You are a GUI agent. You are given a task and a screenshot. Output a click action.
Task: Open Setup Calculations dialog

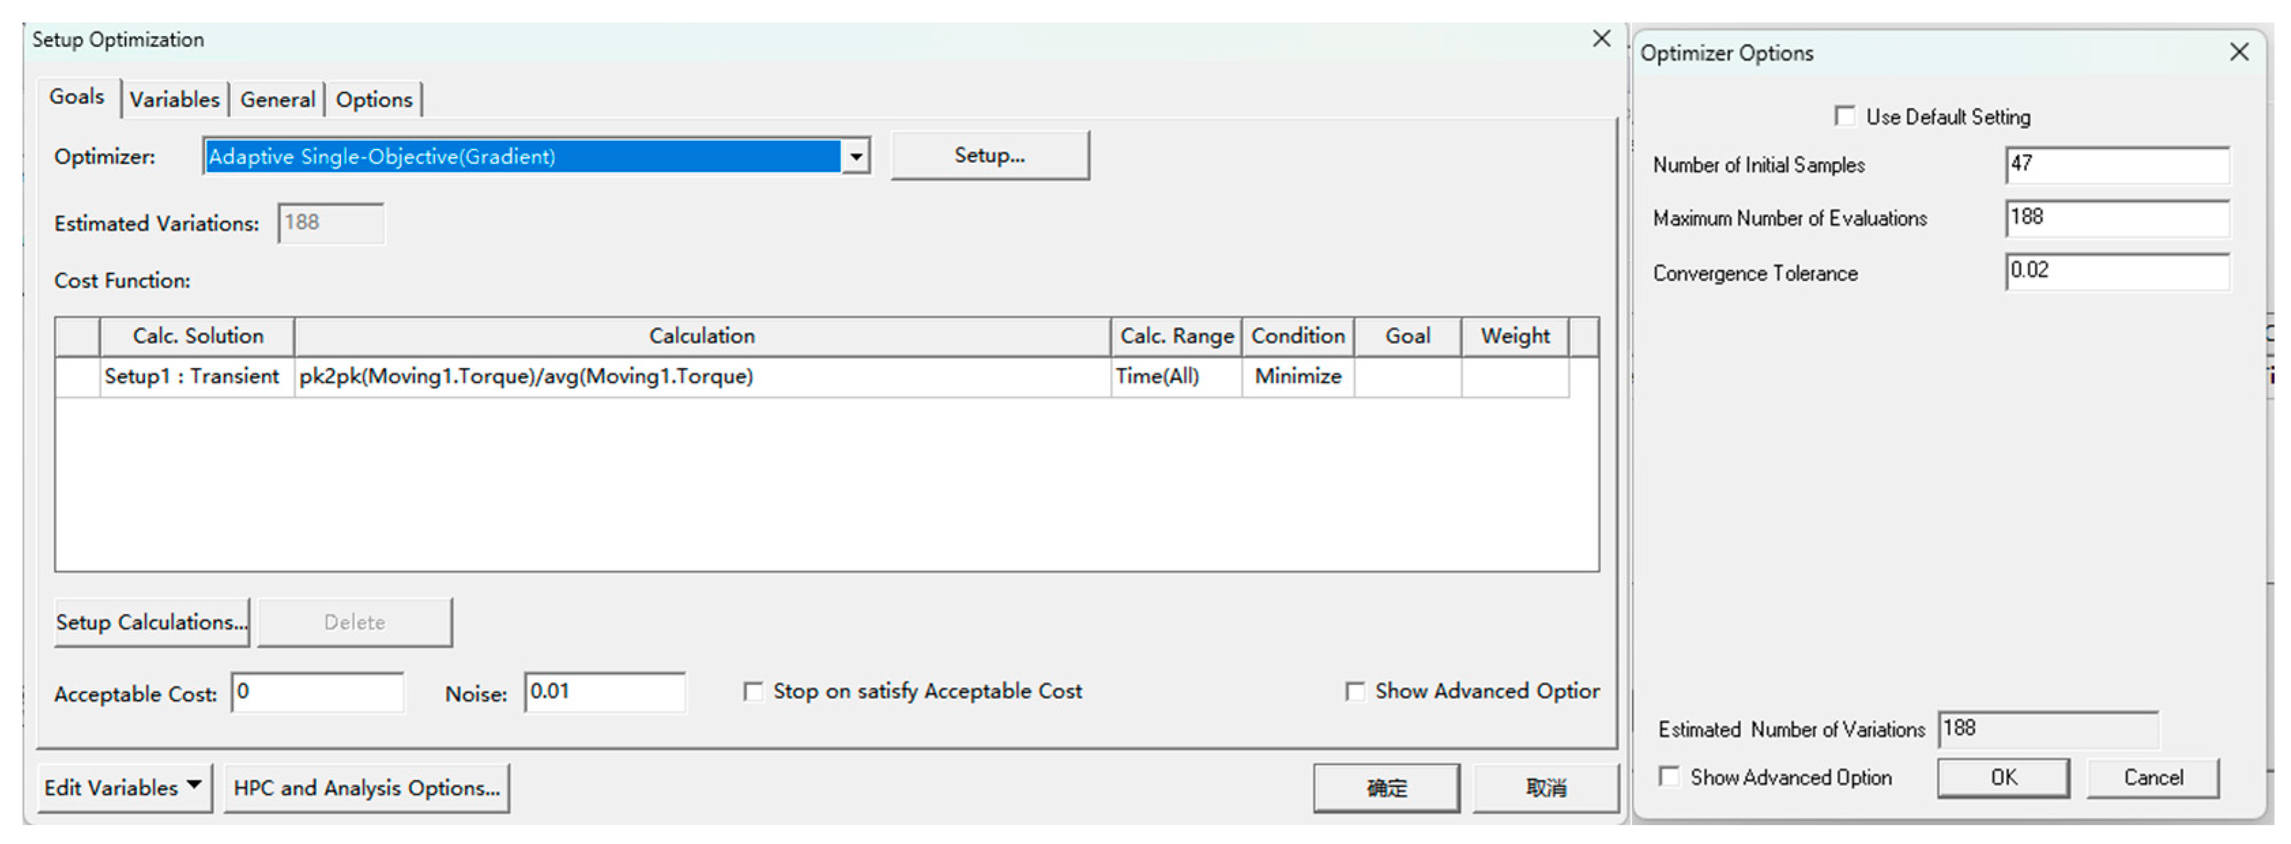coord(151,622)
